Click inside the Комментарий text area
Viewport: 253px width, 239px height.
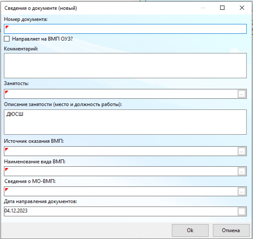click(x=125, y=66)
